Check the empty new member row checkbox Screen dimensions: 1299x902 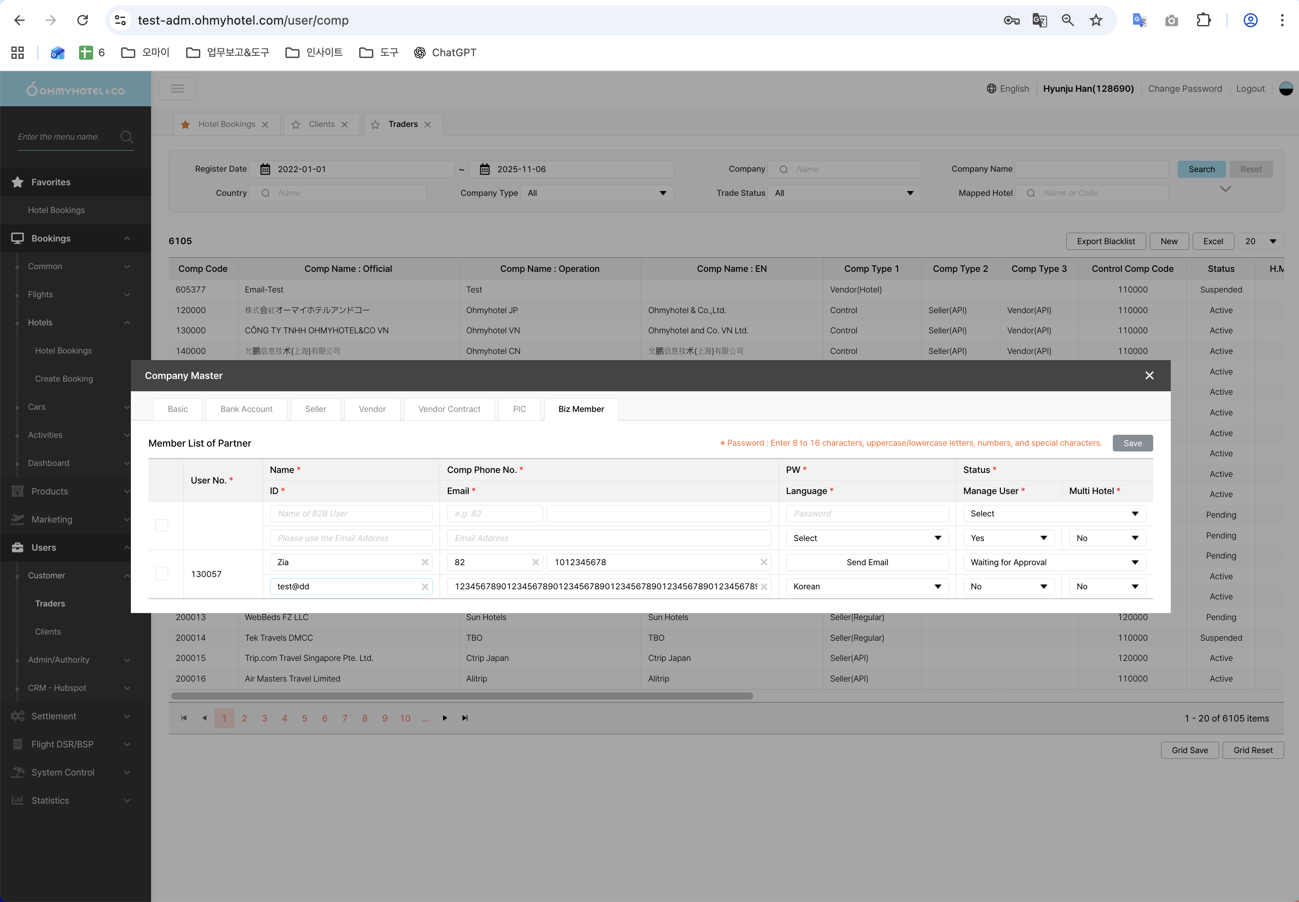pyautogui.click(x=162, y=526)
